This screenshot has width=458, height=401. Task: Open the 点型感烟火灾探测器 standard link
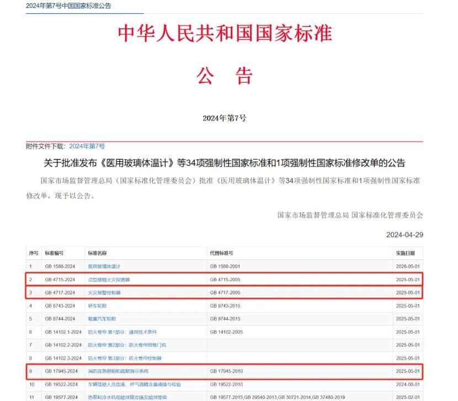point(109,279)
